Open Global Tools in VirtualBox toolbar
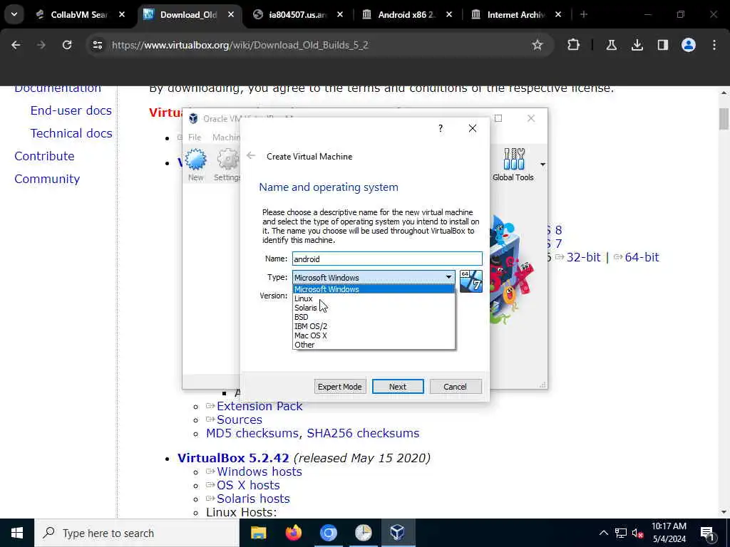The image size is (730, 547). click(x=513, y=165)
